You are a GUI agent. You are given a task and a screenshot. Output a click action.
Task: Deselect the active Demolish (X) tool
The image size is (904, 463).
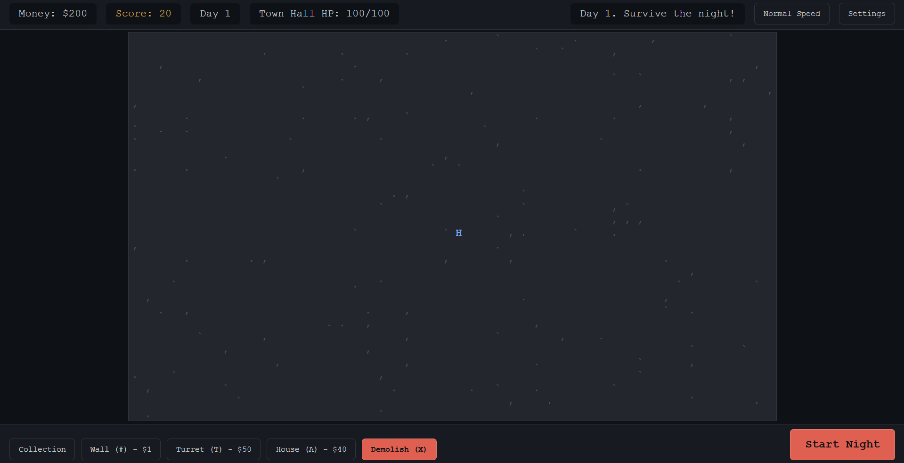pyautogui.click(x=399, y=449)
